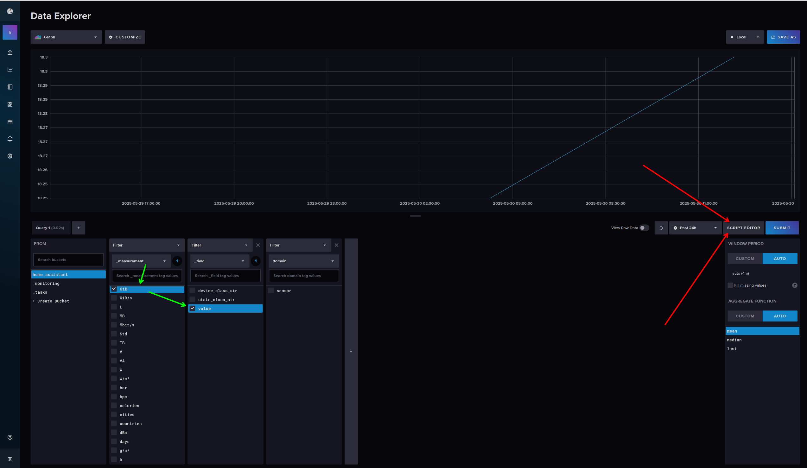The image size is (807, 468).
Task: Click the refresh query icon button
Action: click(661, 228)
